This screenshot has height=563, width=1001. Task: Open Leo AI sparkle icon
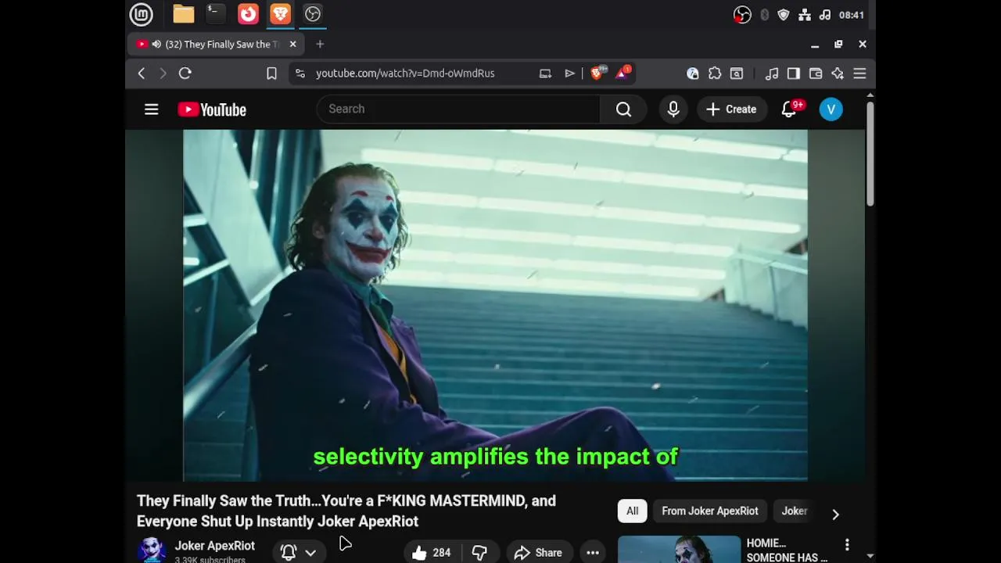click(838, 74)
